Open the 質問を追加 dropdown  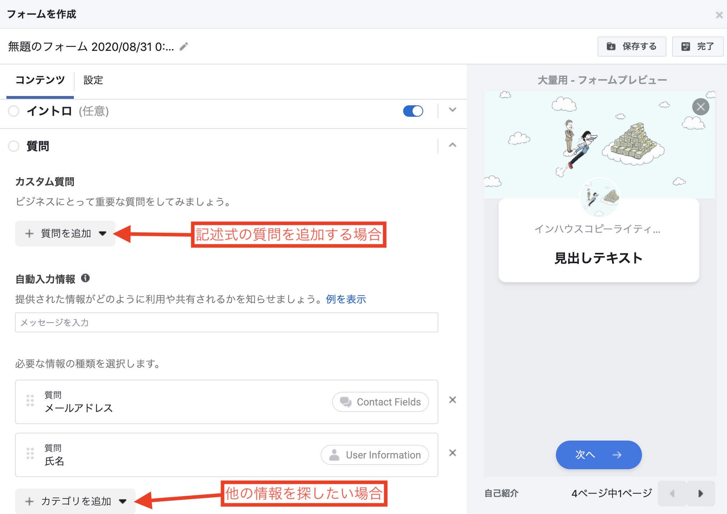coord(65,234)
